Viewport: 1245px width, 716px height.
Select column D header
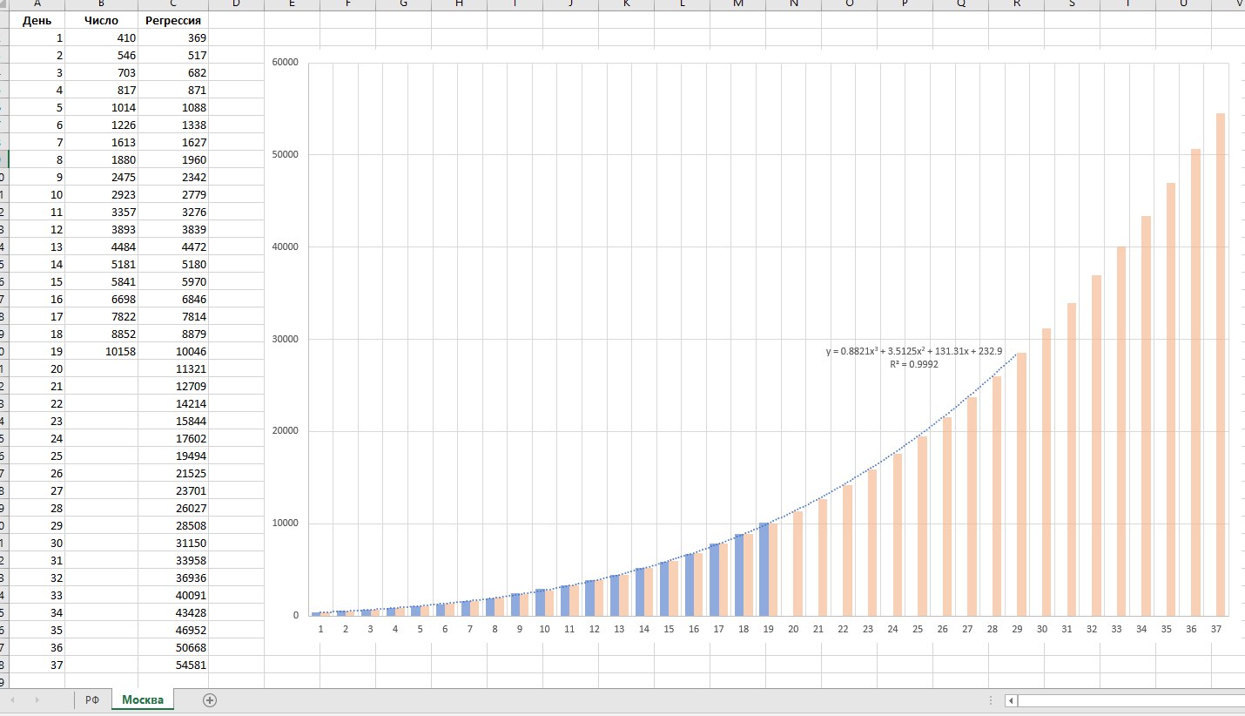click(x=236, y=4)
